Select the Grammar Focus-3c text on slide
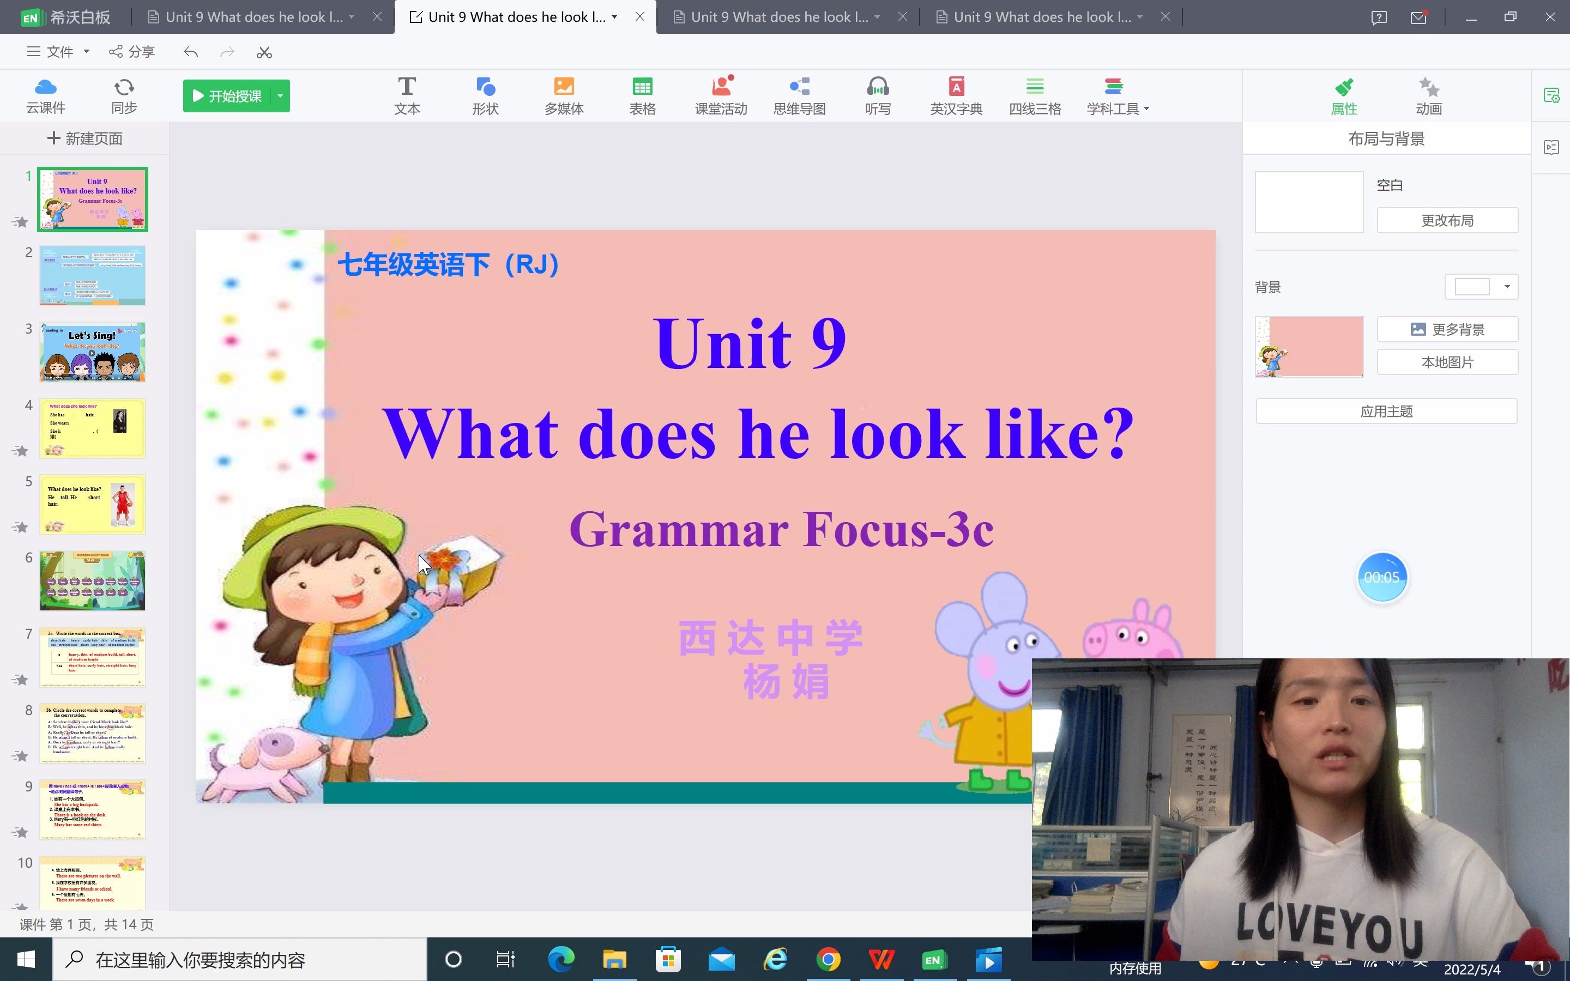Viewport: 1570px width, 981px height. [x=781, y=529]
